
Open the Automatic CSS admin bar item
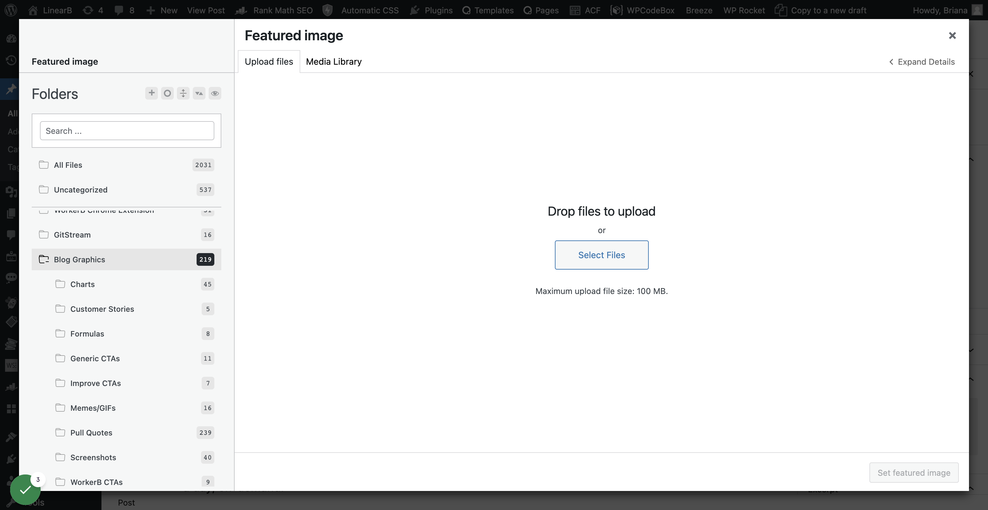(x=361, y=10)
